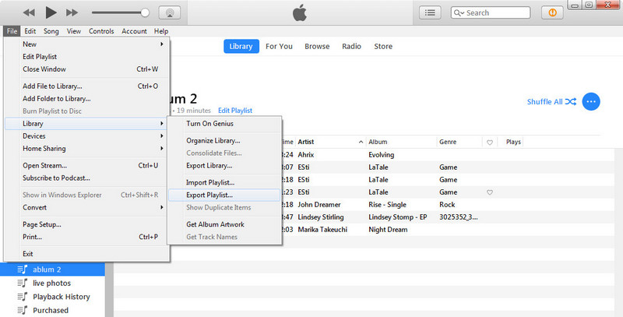Open the Help menu

pos(161,31)
